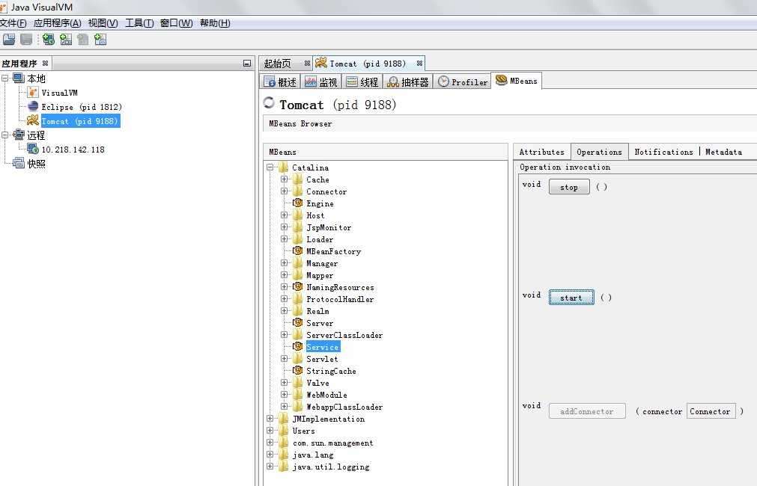This screenshot has width=757, height=486.
Task: Click the last toolbar icon with green plus
Action: [x=100, y=40]
